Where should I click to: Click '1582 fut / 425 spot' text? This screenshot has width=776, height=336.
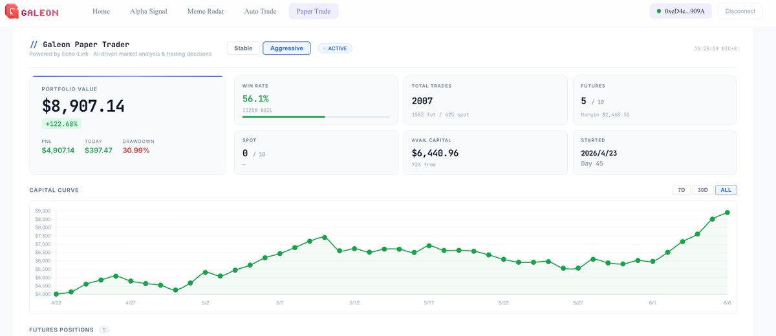[440, 115]
